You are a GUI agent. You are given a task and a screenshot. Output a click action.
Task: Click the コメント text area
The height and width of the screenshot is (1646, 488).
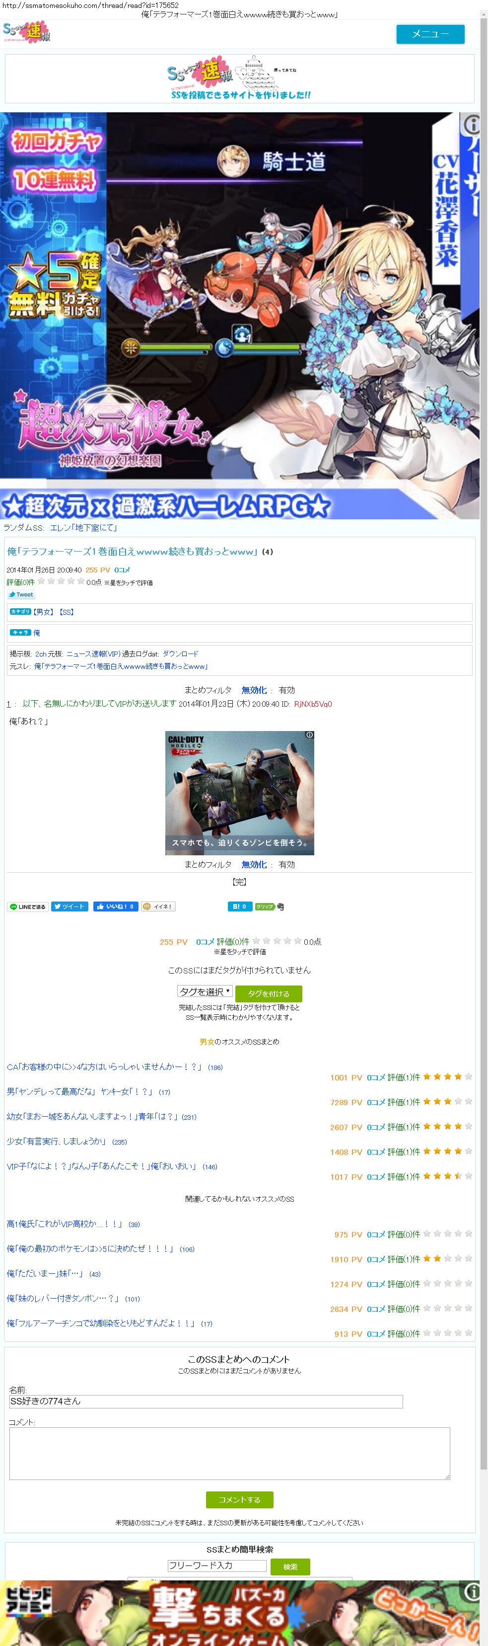230,1453
